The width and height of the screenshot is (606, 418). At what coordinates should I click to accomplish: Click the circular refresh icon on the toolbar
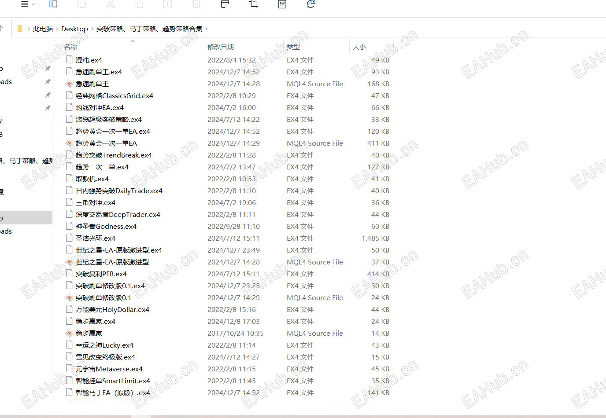point(310,4)
